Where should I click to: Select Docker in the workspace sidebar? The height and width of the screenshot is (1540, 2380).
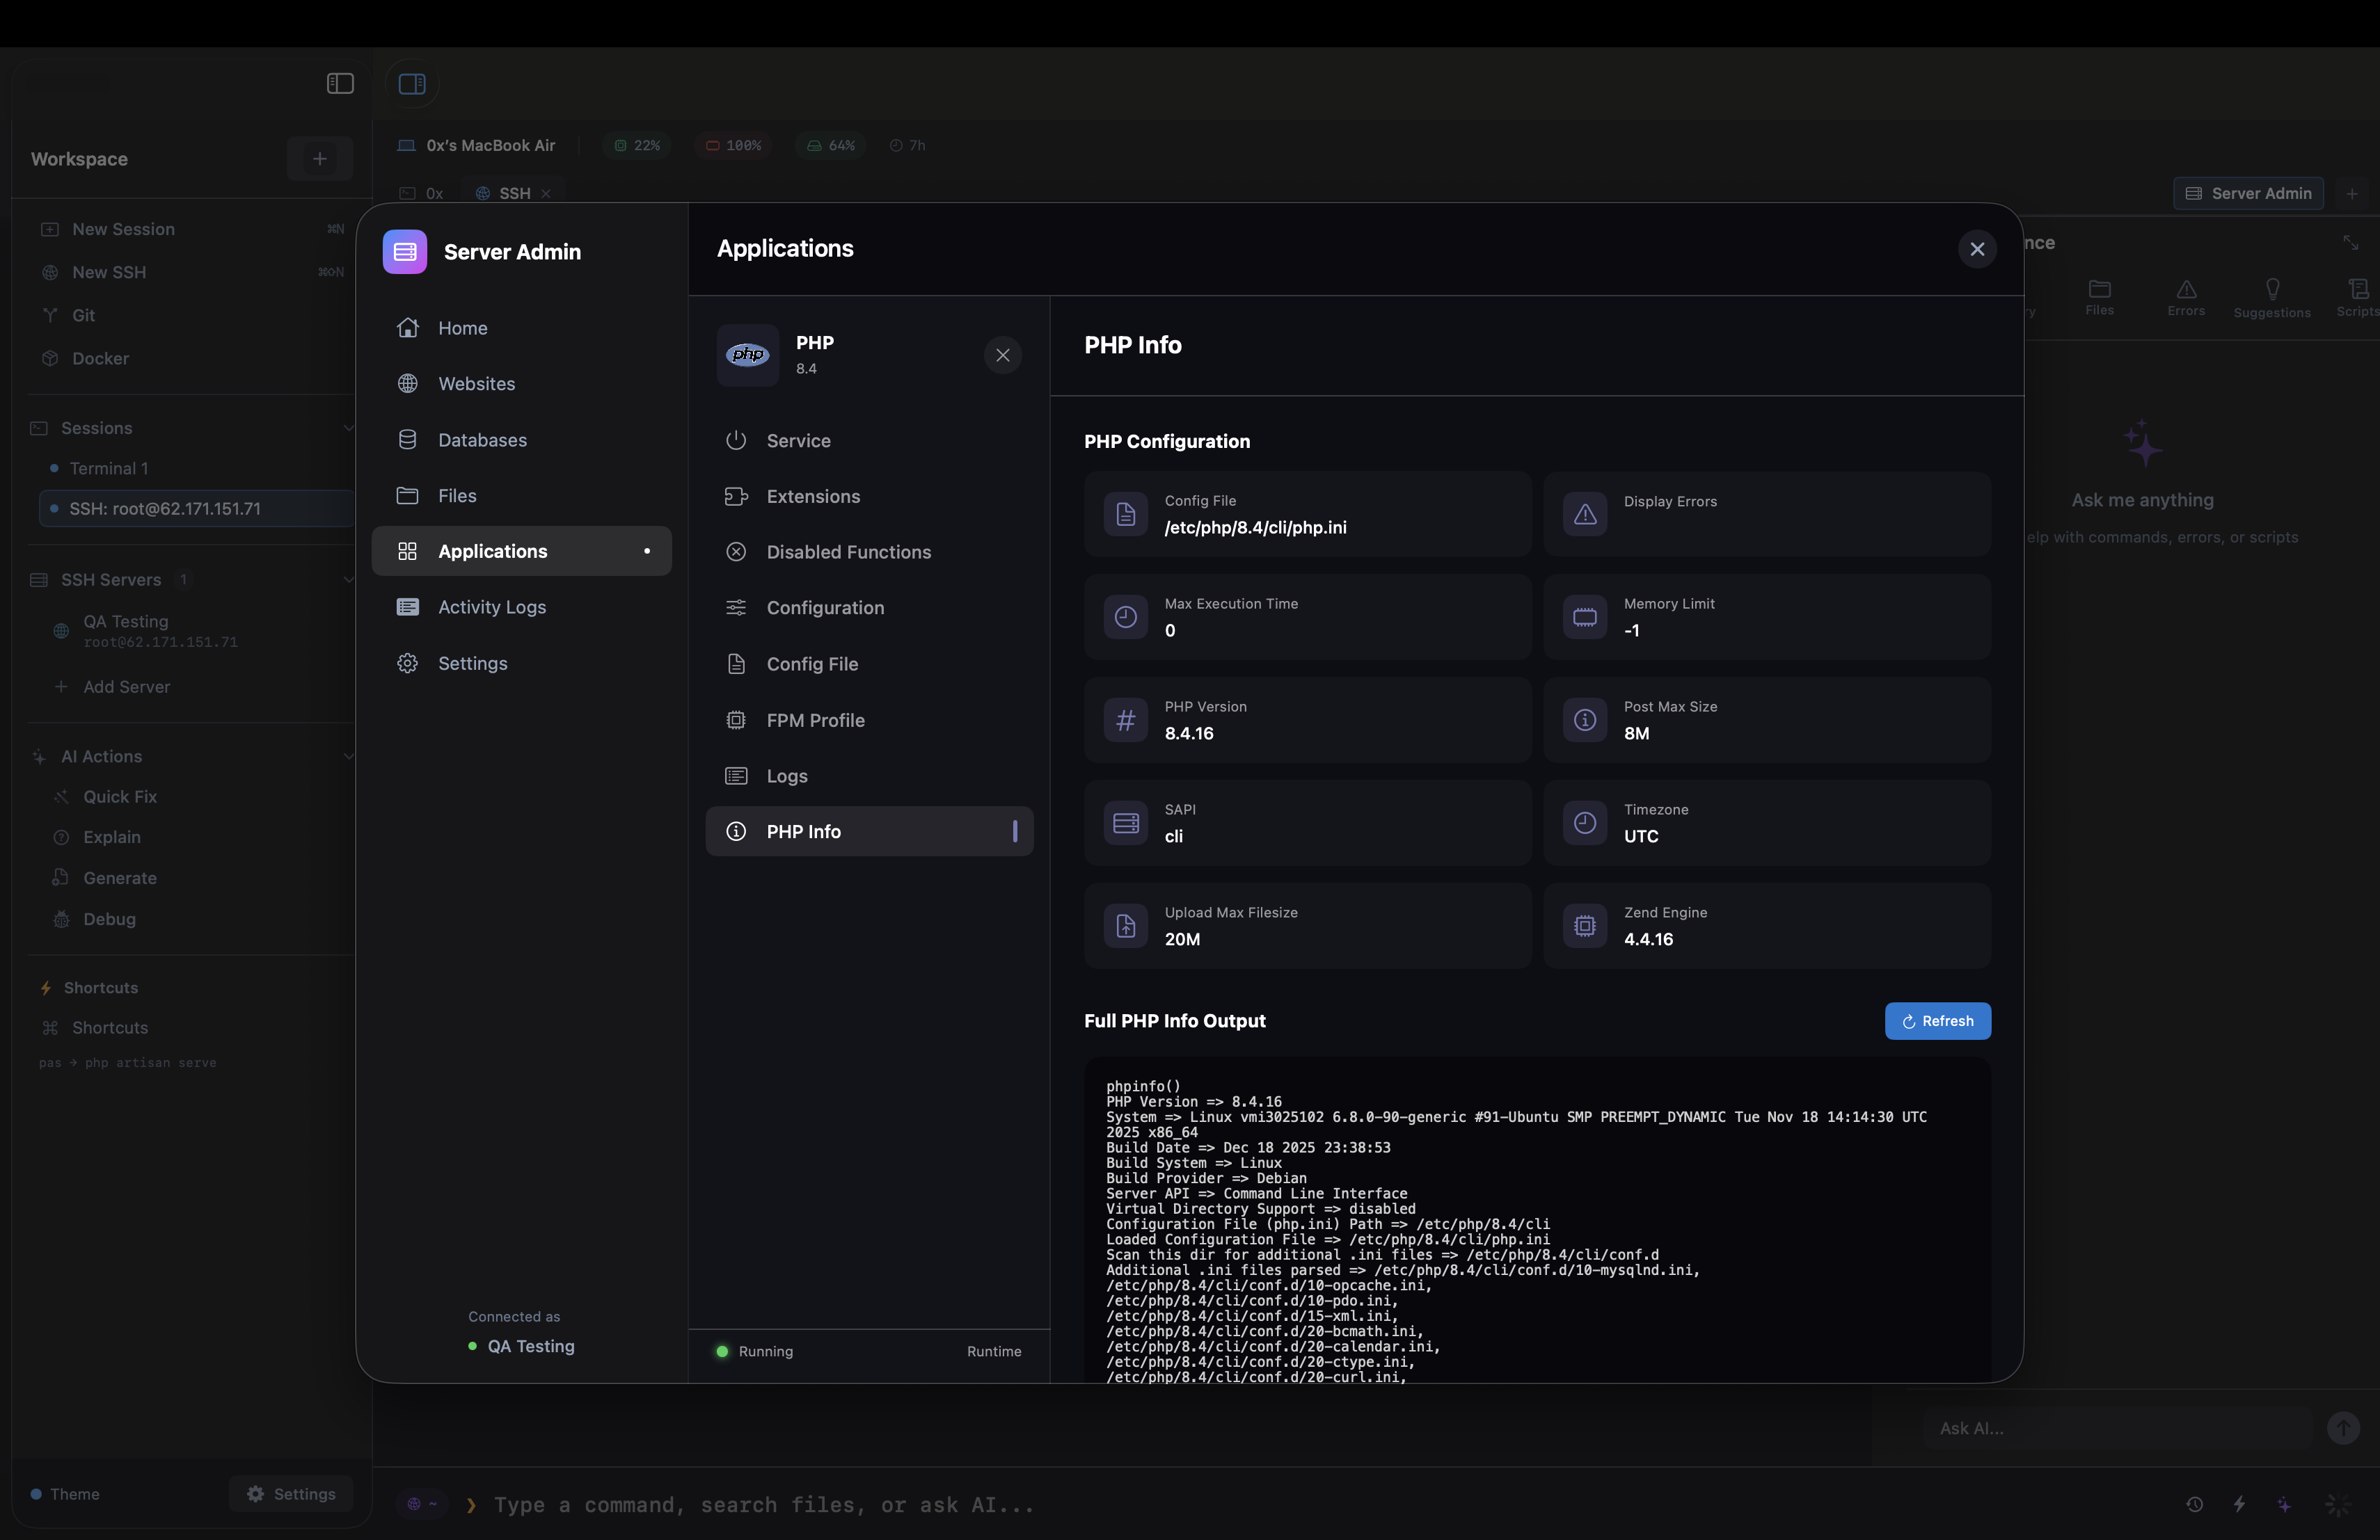pyautogui.click(x=100, y=358)
